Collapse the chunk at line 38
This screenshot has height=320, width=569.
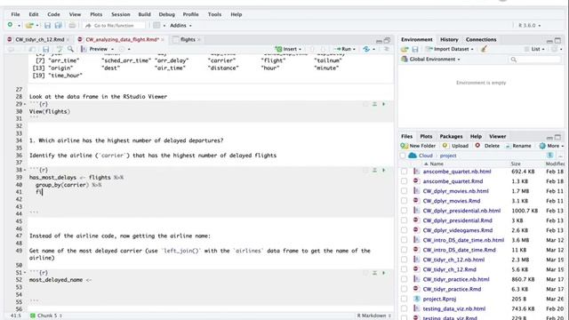25,170
